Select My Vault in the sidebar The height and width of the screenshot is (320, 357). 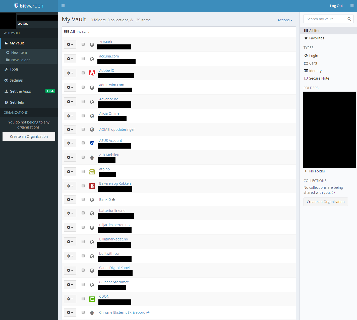click(17, 43)
